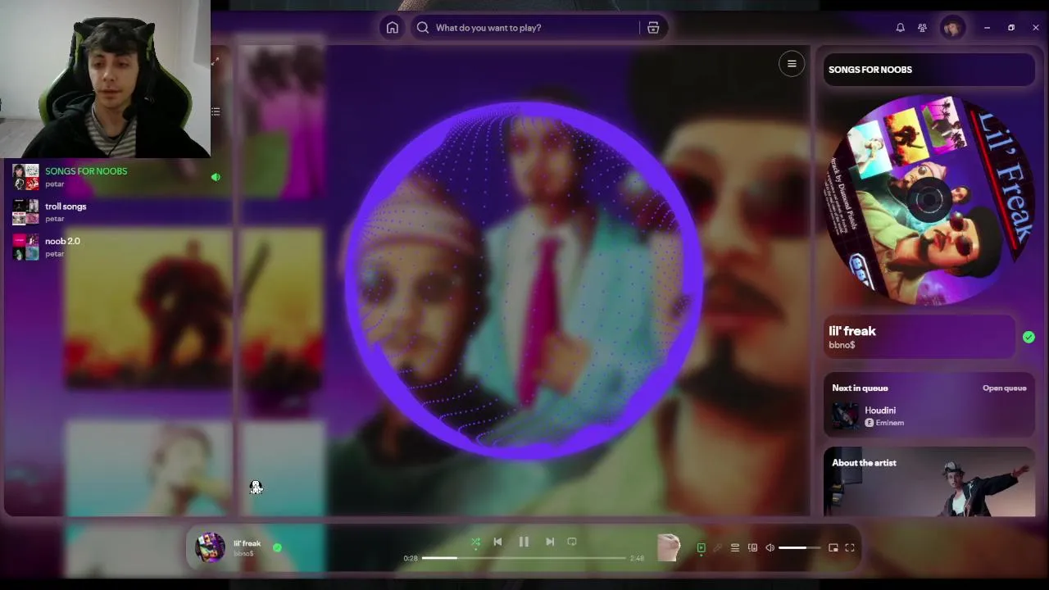Screen dimensions: 1049x590
Task: Click the elapsed time 0:28
Action: click(x=411, y=558)
